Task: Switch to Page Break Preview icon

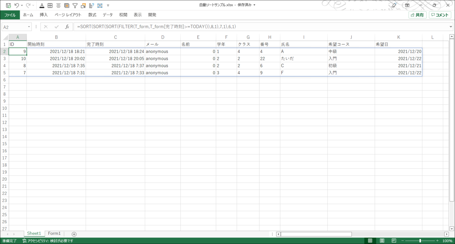Action: (x=393, y=241)
